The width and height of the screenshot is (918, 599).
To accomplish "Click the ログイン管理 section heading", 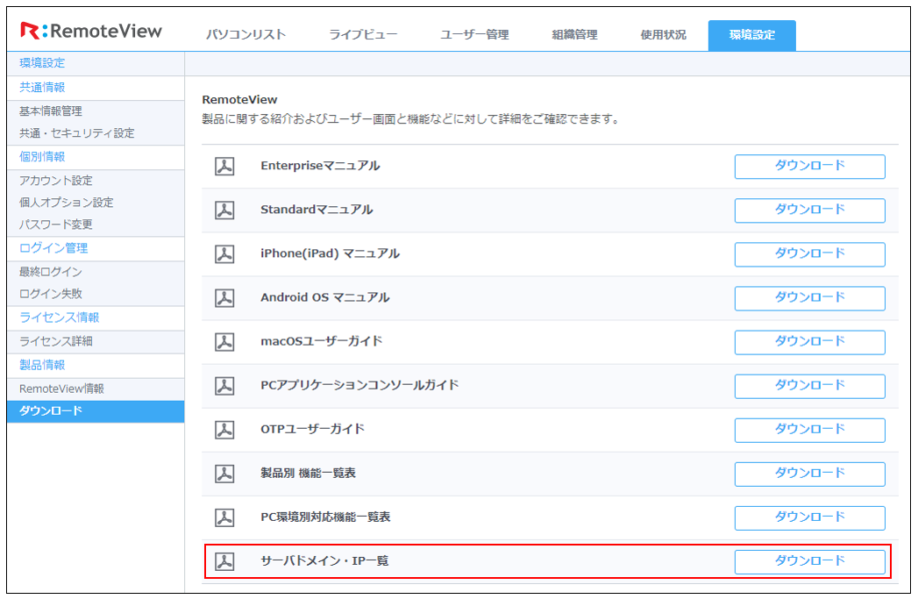I will click(x=53, y=248).
